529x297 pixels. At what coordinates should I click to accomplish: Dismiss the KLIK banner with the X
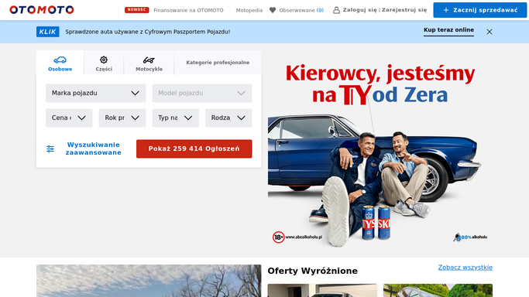click(x=489, y=32)
